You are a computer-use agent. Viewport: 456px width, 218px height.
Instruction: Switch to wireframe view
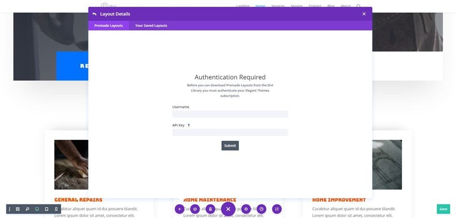(x=18, y=209)
